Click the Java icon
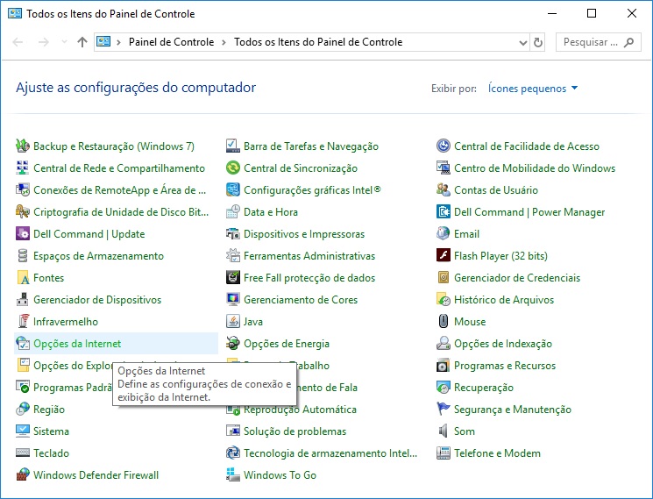This screenshot has width=653, height=499. [x=233, y=322]
